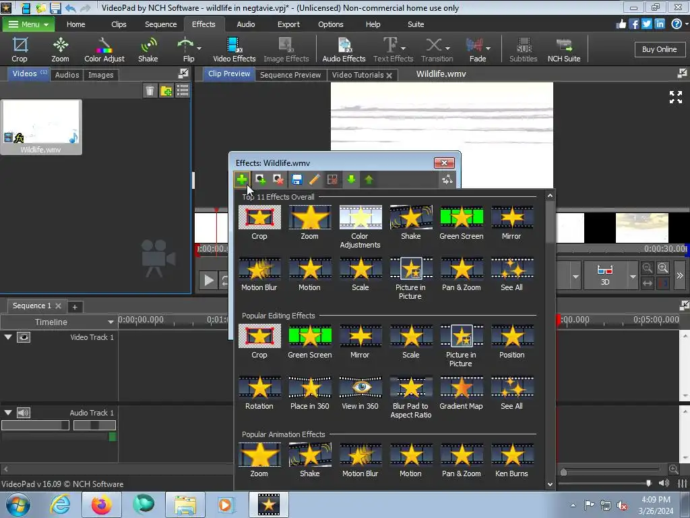
Task: Open dropdown arrow next to 3D button
Action: [x=632, y=276]
